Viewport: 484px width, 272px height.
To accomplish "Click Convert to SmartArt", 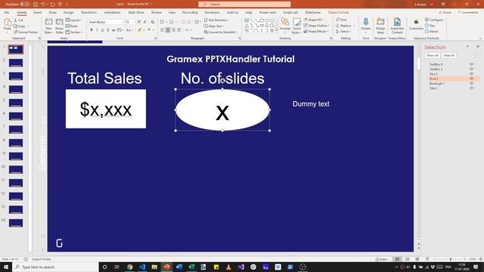I will point(220,32).
